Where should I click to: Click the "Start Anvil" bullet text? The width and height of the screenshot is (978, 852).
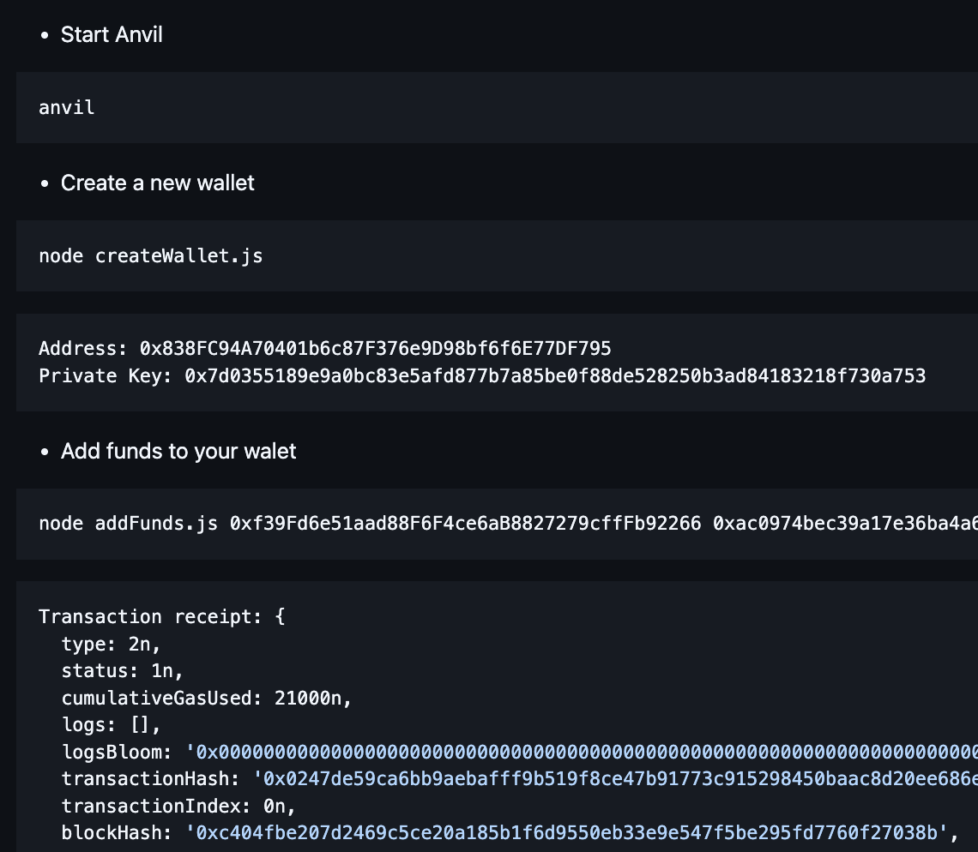pos(112,35)
